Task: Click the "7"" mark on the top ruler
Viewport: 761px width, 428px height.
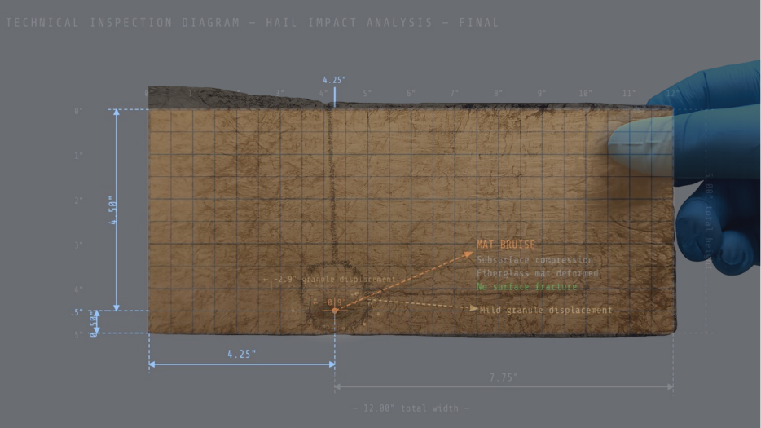Action: [x=455, y=93]
